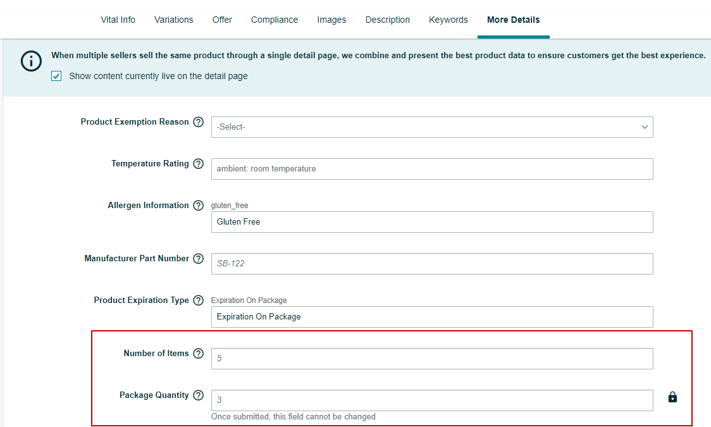Screen dimensions: 711x427
Task: Open Package Quantity help icon
Action: point(199,395)
